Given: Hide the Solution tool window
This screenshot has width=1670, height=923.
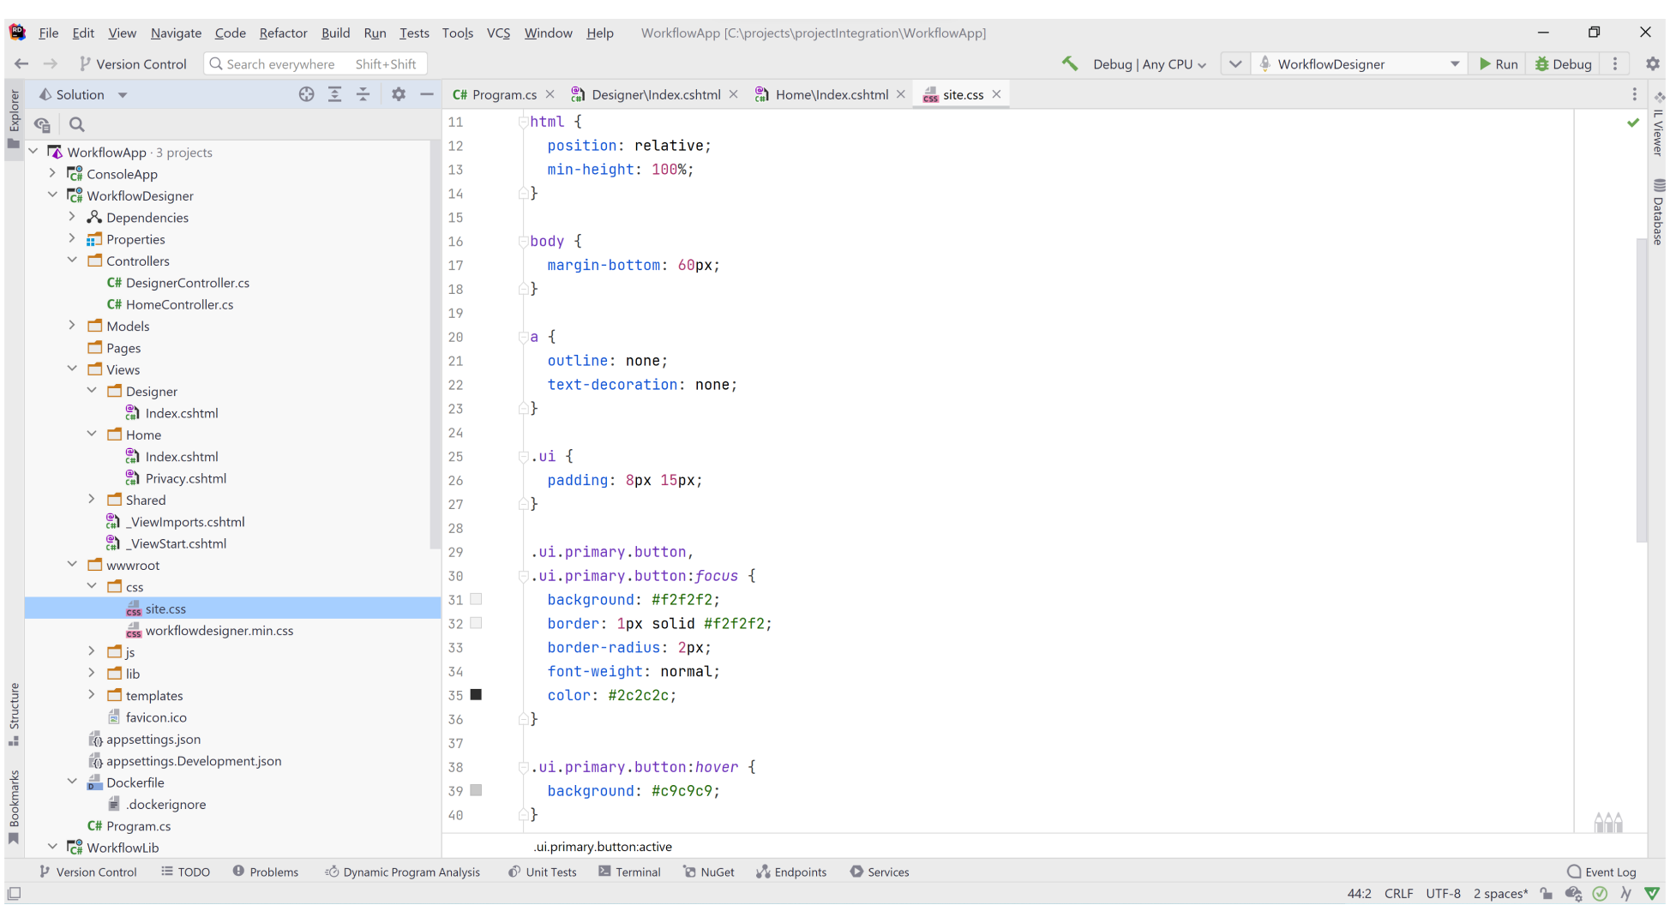Looking at the screenshot, I should 427,94.
